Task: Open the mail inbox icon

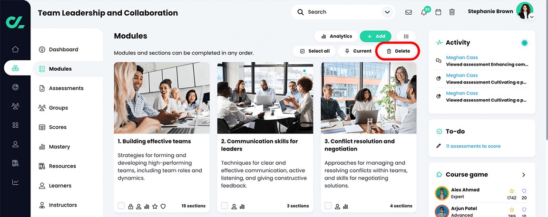Action: [x=408, y=12]
